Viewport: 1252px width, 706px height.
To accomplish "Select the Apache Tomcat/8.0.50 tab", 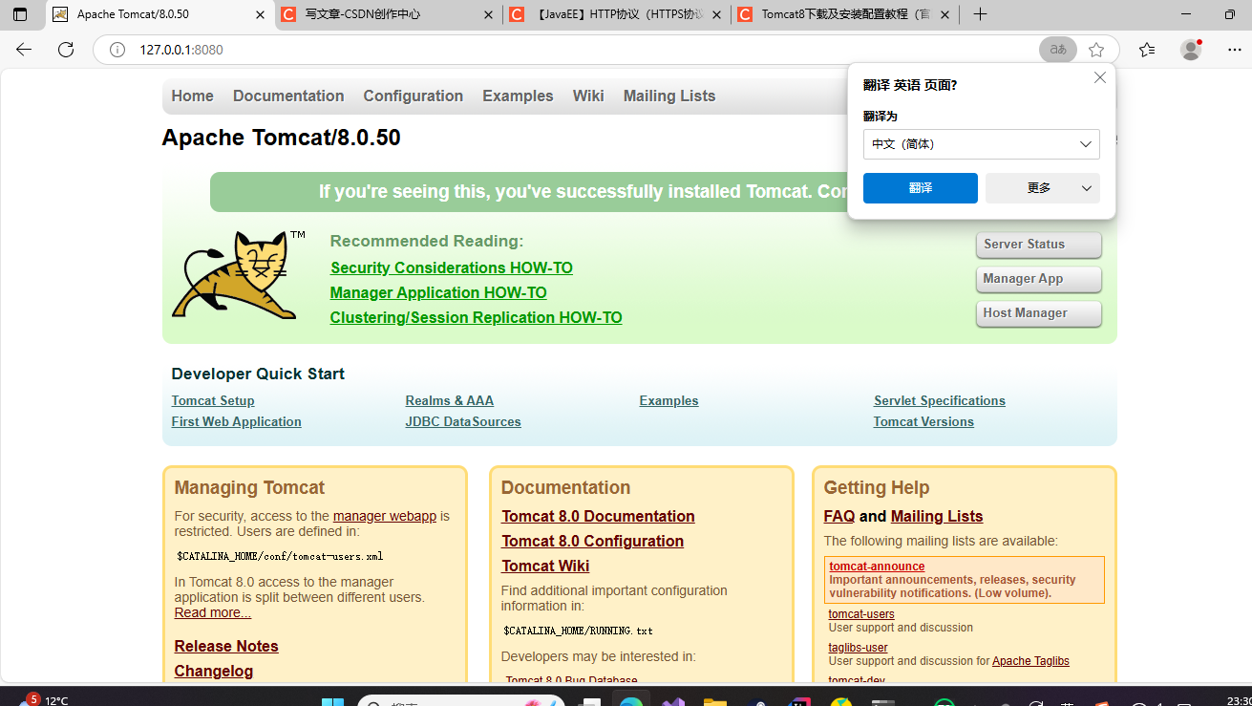I will point(160,14).
